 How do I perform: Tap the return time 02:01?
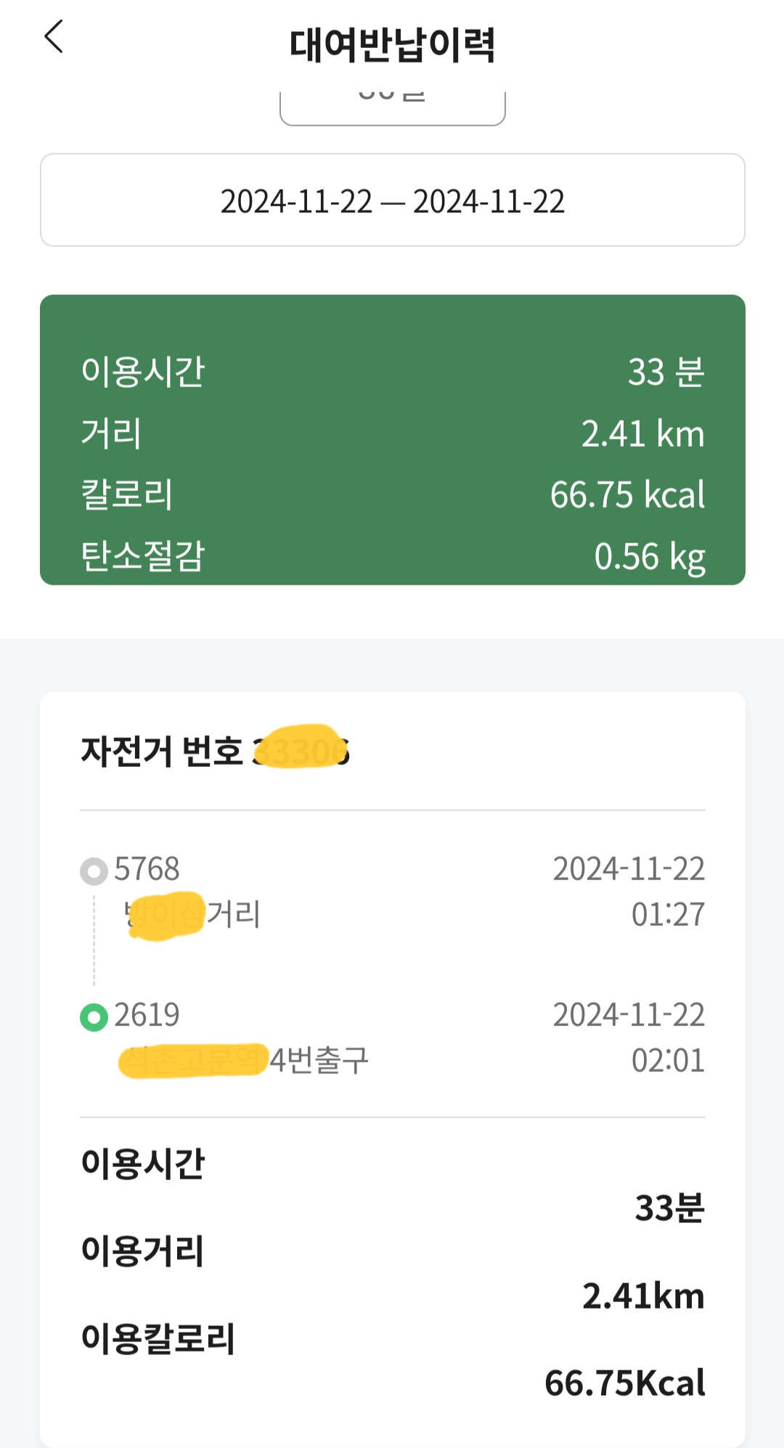point(667,1060)
